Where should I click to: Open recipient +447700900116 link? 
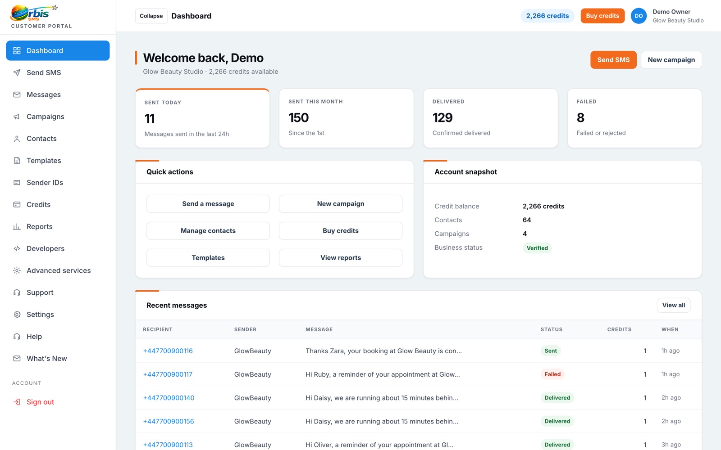(x=168, y=351)
